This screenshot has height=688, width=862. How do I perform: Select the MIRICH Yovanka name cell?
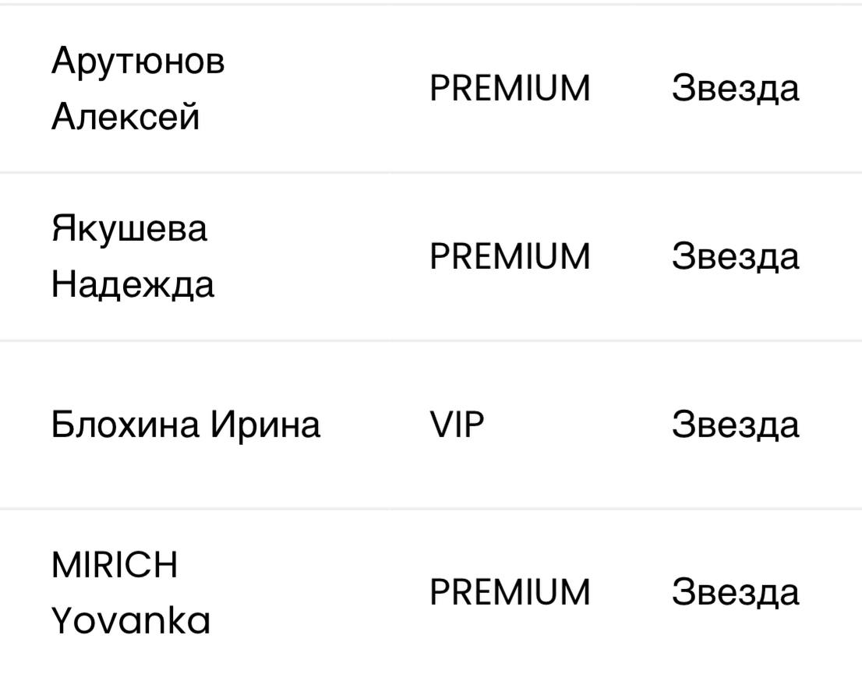tap(131, 593)
